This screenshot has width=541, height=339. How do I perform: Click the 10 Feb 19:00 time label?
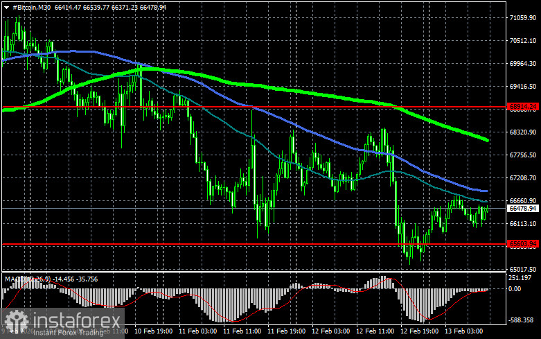pyautogui.click(x=154, y=331)
